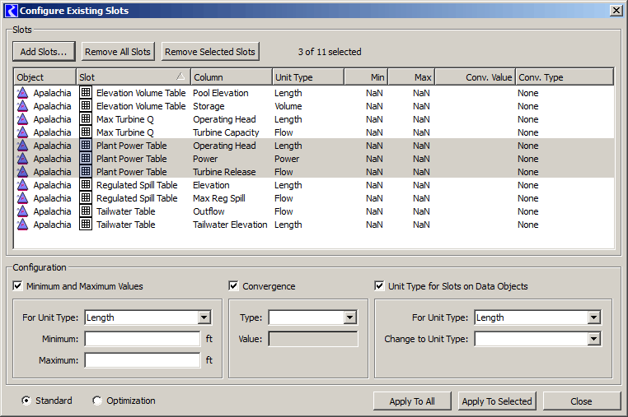Sort by the Column column header
This screenshot has height=417, width=628.
tap(232, 77)
